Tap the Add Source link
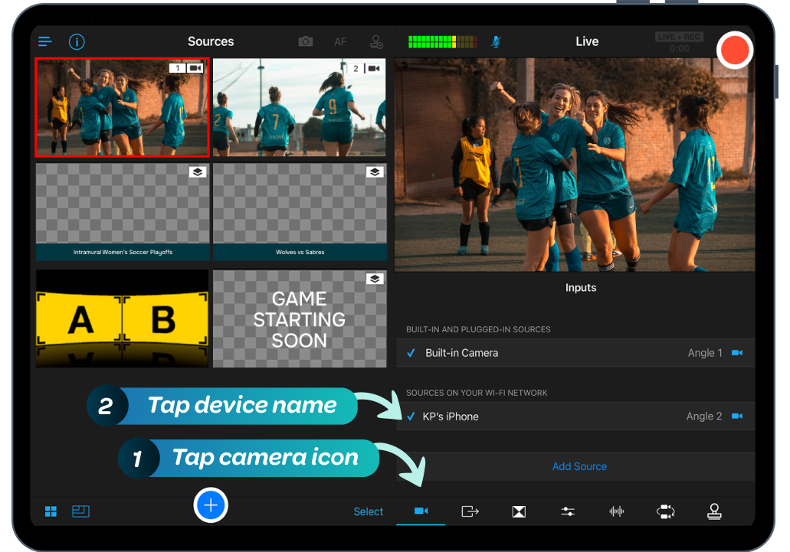The image size is (790, 552). tap(579, 466)
